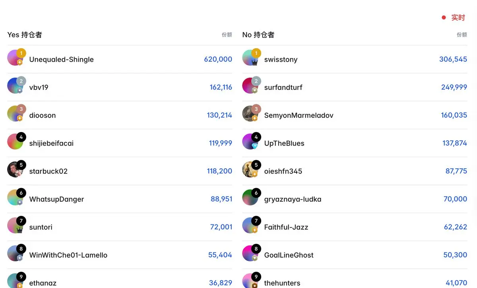Screen dimensions: 477x288
Task: Click gryaznaya-ludka username
Action: coord(293,199)
